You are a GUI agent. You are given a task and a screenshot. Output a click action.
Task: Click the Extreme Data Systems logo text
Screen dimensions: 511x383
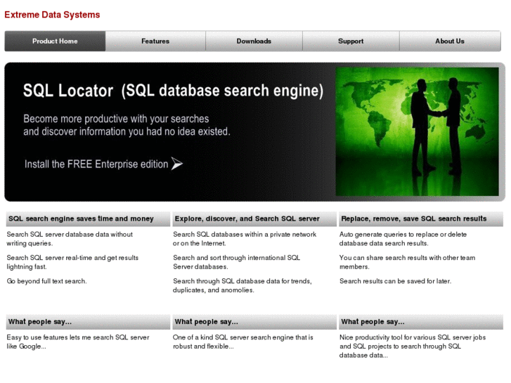coord(52,15)
